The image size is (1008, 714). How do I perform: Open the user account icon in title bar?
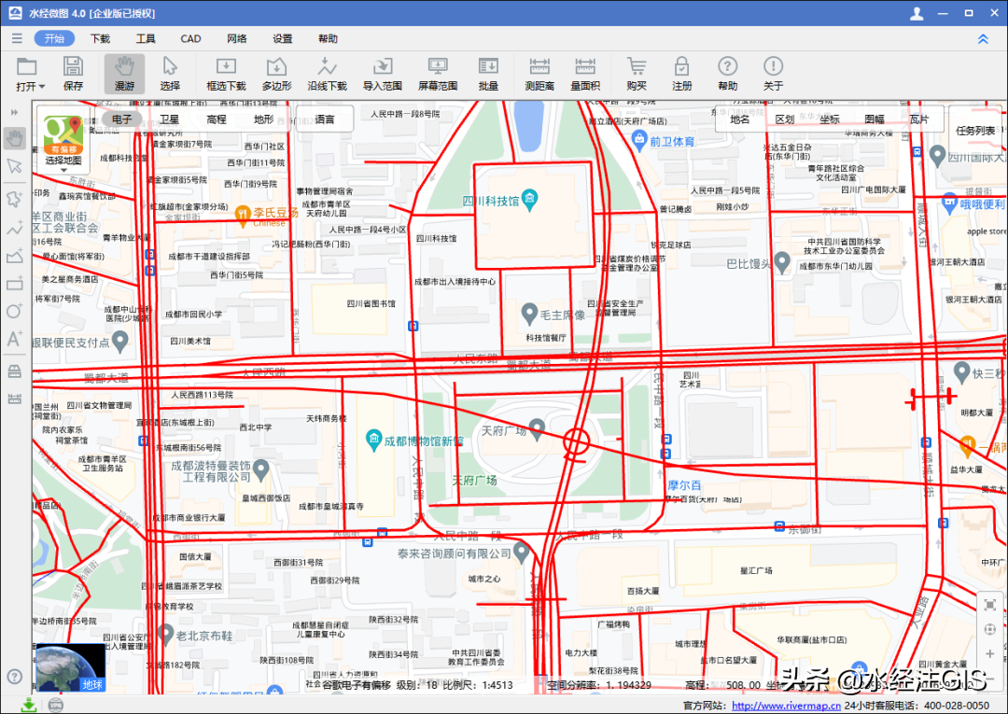tap(917, 13)
